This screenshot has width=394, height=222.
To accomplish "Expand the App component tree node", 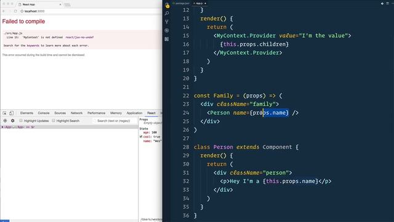I will coord(2,127).
